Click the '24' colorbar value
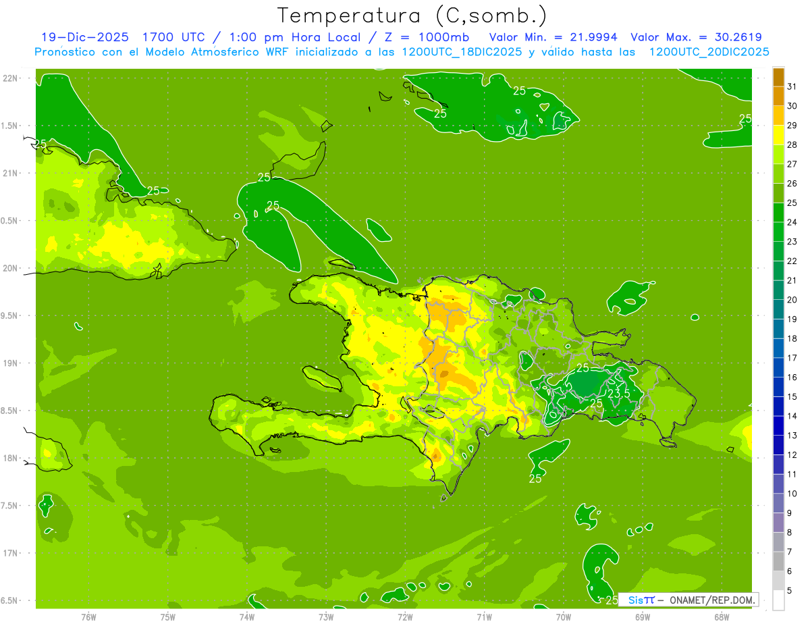810x626 pixels. pyautogui.click(x=792, y=222)
